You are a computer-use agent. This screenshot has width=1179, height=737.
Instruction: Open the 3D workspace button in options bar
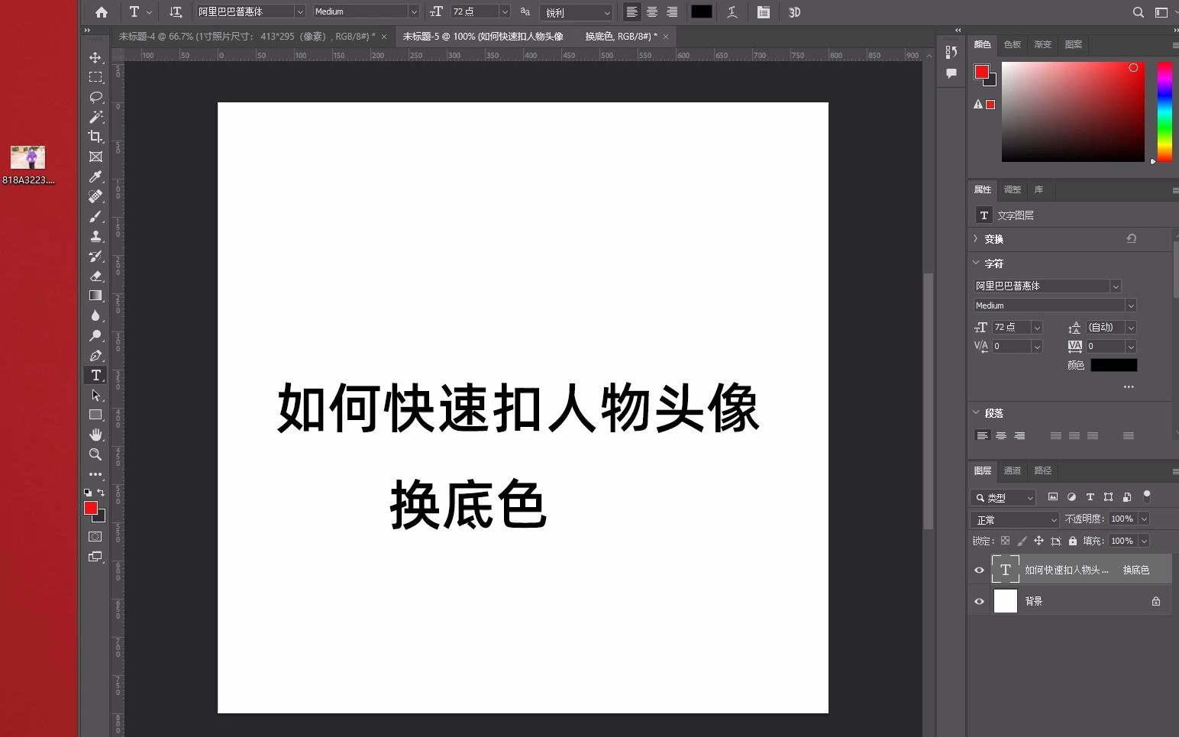pos(794,11)
